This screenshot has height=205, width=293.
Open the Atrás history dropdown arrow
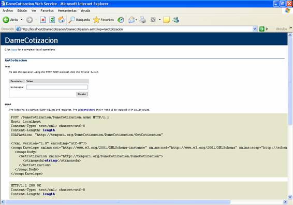(22, 20)
